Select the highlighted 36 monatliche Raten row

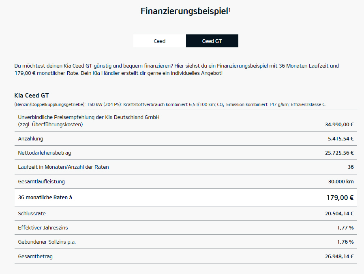[x=186, y=197]
